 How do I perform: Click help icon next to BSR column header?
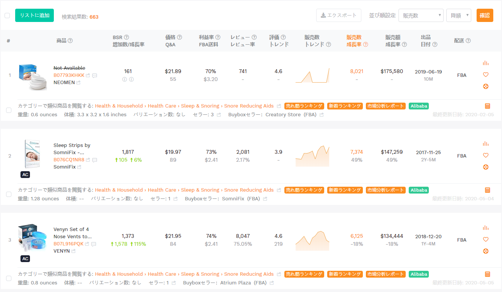pyautogui.click(x=127, y=37)
